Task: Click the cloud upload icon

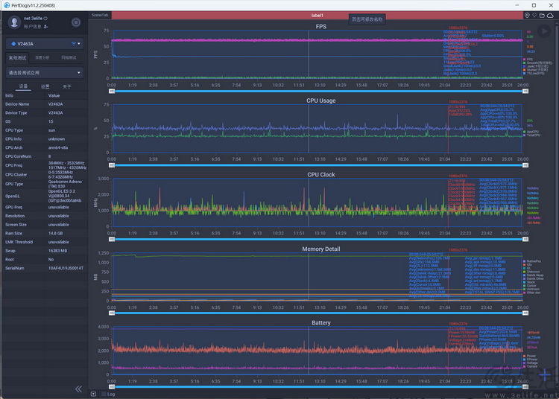Action: pyautogui.click(x=550, y=16)
